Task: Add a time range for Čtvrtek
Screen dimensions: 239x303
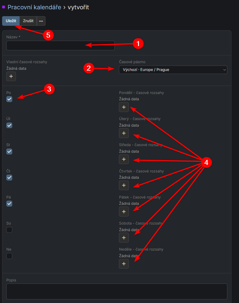Action: coord(124,185)
